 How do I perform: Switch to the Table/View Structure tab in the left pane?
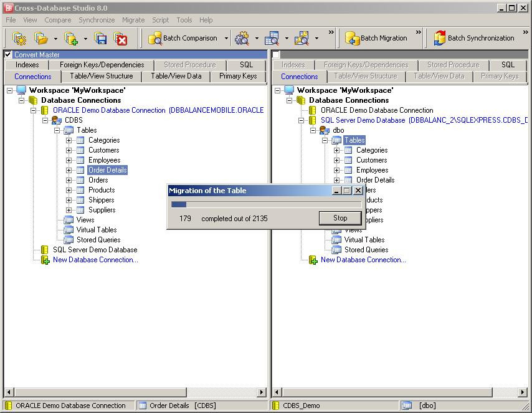tap(102, 76)
